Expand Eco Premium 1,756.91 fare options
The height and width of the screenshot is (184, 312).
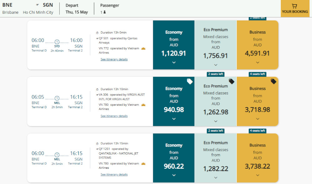(x=216, y=65)
